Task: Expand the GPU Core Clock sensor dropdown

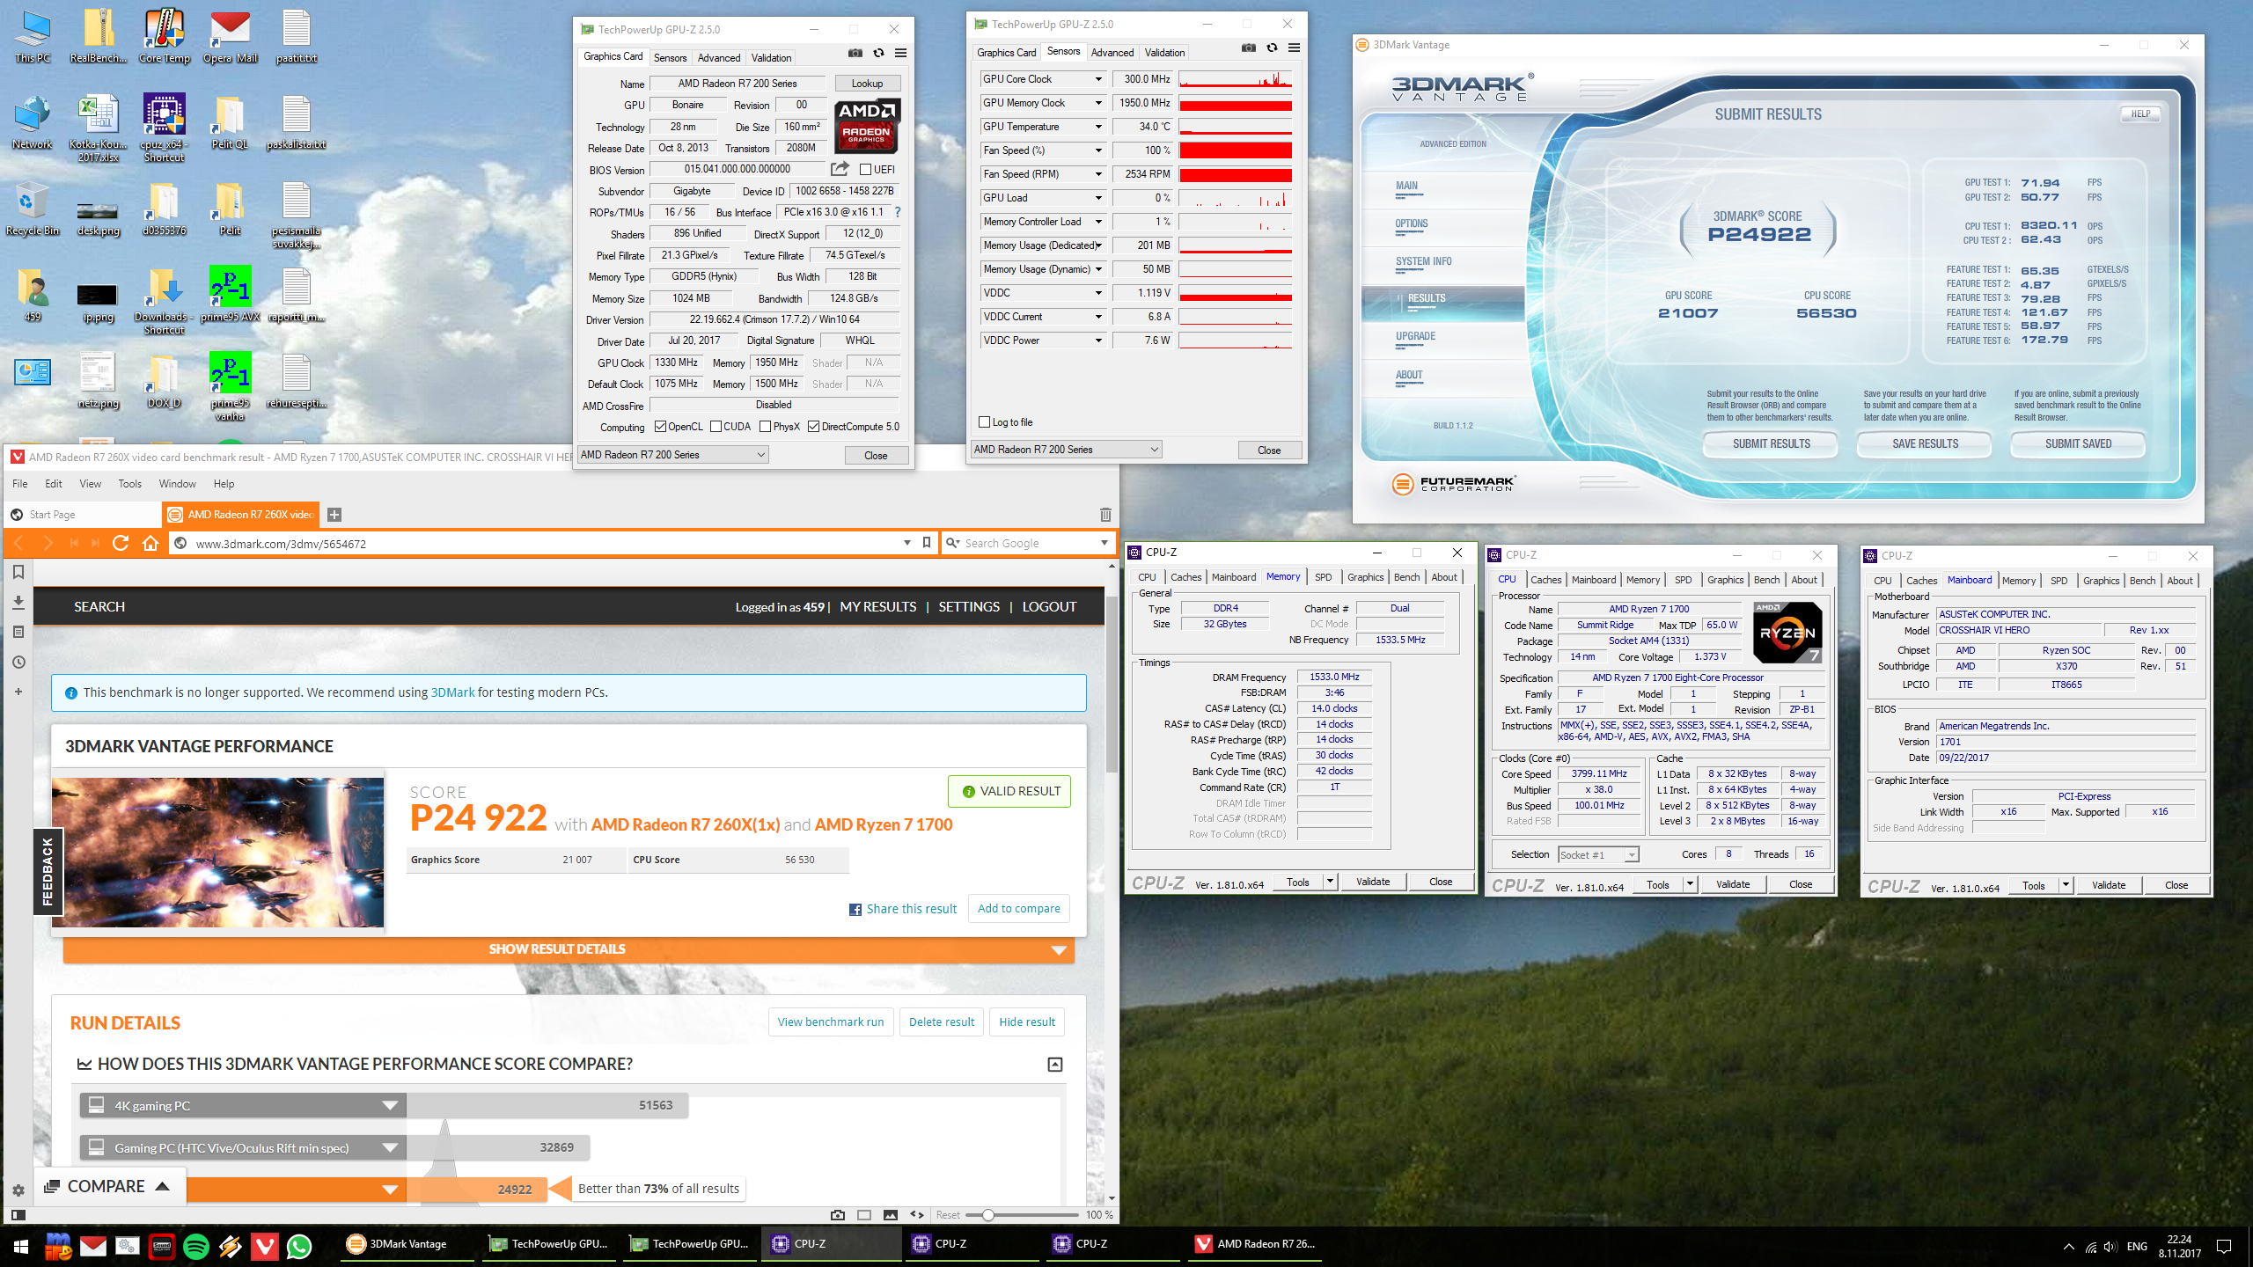Action: click(x=1098, y=79)
